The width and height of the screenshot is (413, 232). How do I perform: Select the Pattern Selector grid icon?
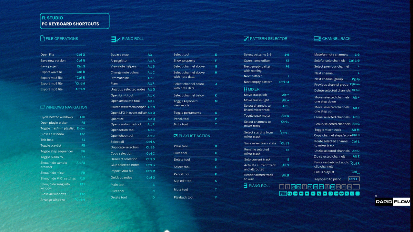tap(246, 38)
